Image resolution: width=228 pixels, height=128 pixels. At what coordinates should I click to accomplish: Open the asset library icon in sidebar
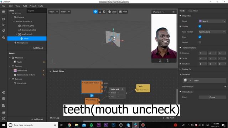point(4,106)
